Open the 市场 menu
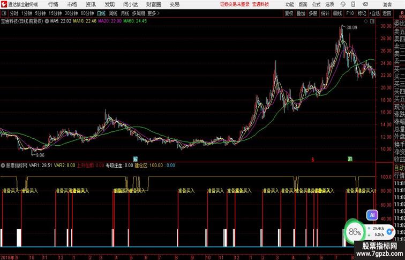405x260 pixels. pos(72,4)
